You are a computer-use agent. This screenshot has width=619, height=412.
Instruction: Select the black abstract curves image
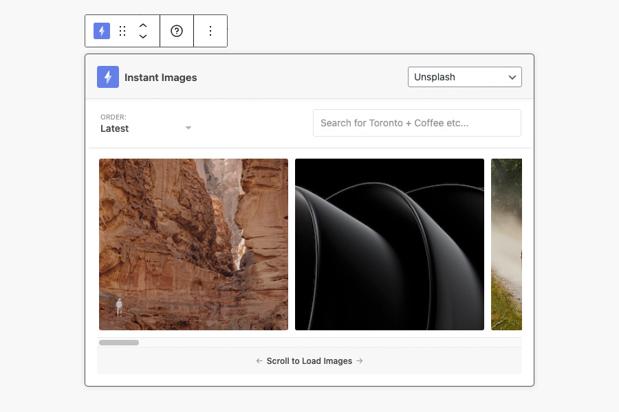(x=389, y=244)
